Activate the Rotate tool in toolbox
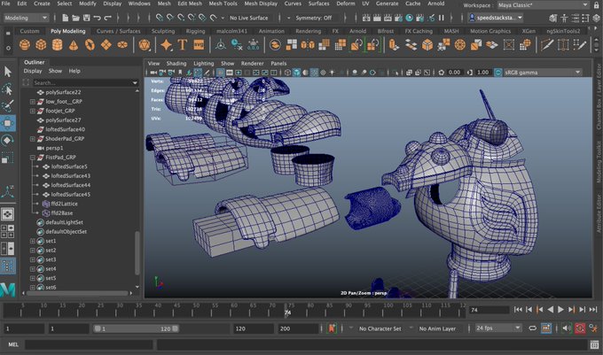The width and height of the screenshot is (603, 355). pos(8,141)
